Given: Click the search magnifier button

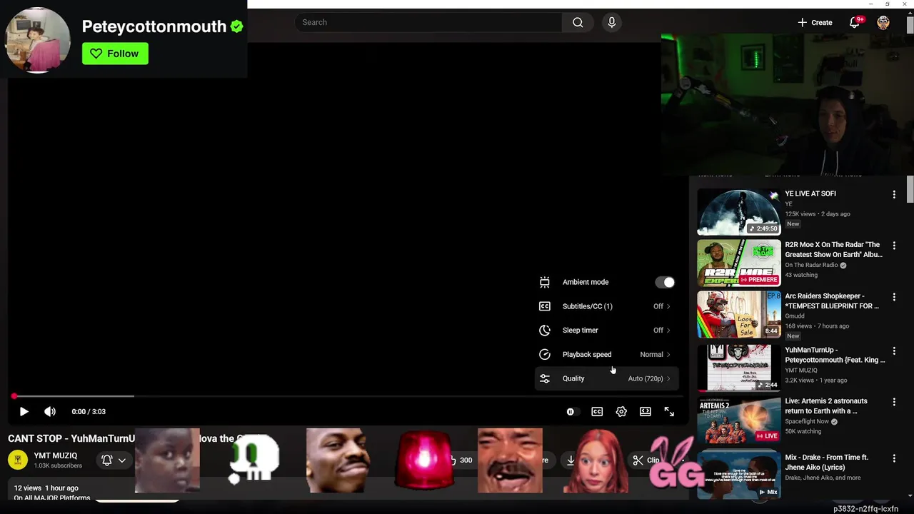Looking at the screenshot, I should (x=578, y=22).
